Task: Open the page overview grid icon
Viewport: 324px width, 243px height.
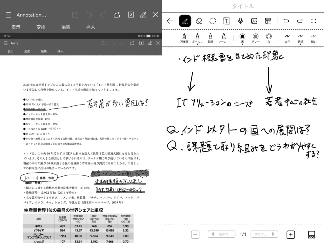Action: [x=311, y=235]
